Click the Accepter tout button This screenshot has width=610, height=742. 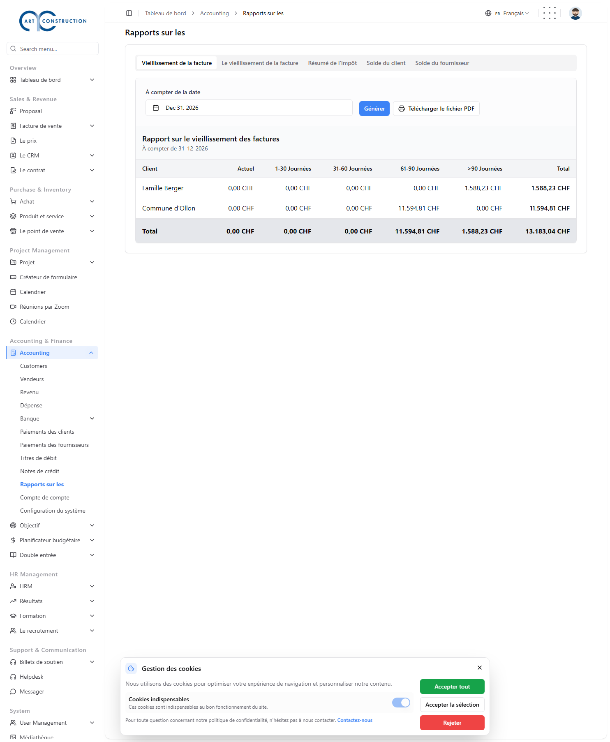coord(452,687)
